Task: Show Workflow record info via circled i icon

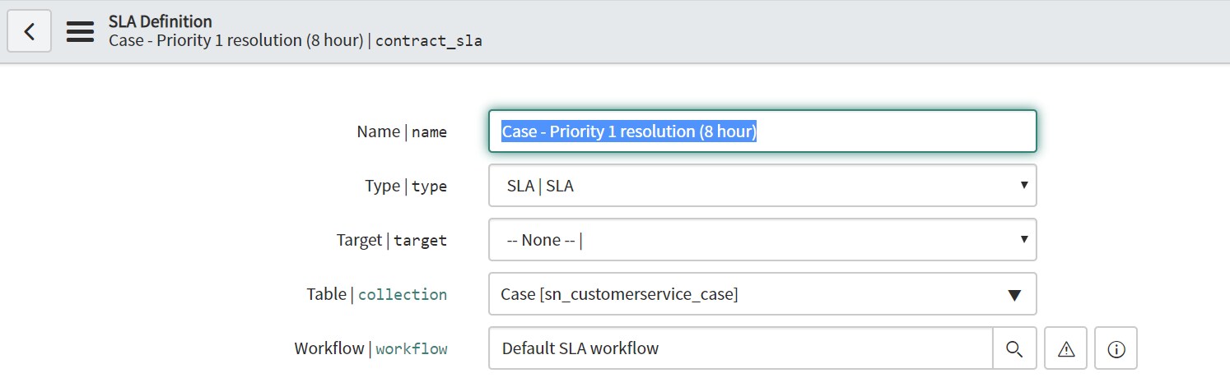Action: click(1116, 348)
